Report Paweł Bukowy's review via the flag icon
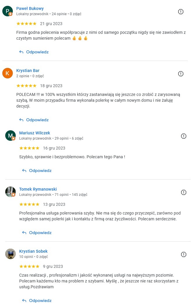The height and width of the screenshot is (304, 193). (180, 12)
